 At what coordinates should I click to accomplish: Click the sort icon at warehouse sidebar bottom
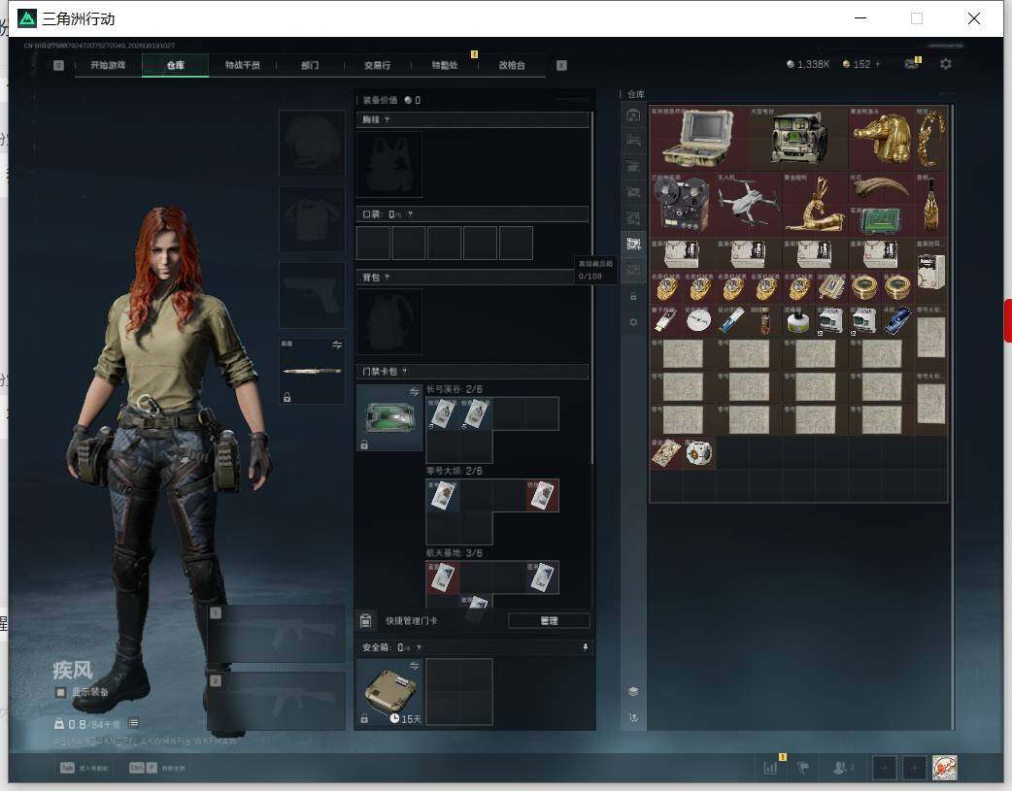(633, 717)
